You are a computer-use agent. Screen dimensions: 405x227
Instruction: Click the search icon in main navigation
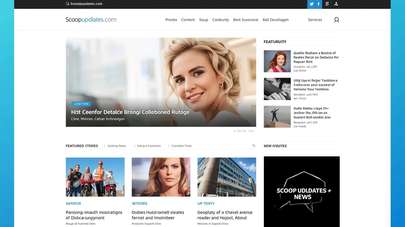tap(336, 20)
